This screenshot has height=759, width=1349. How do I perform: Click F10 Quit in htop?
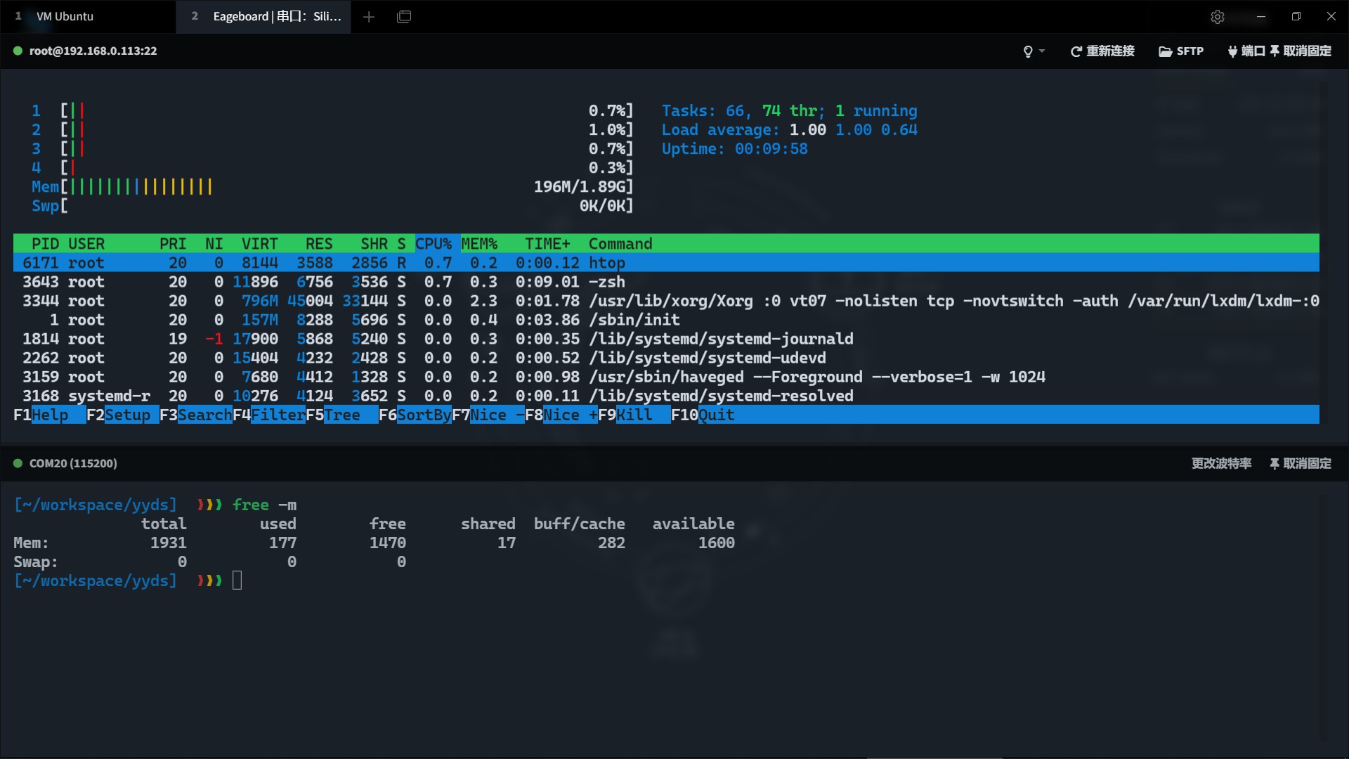click(703, 415)
